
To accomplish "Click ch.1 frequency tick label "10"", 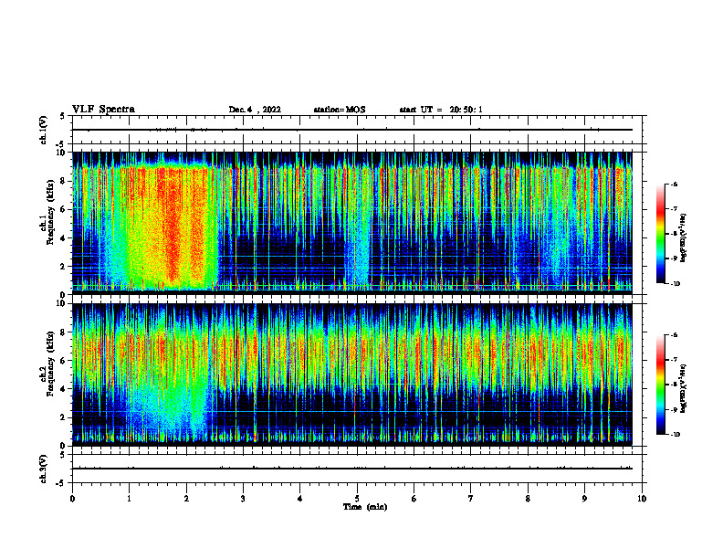I will coord(60,153).
